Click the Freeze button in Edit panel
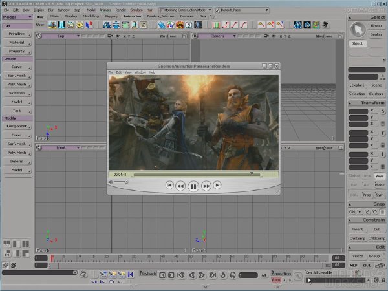 pyautogui.click(x=358, y=256)
